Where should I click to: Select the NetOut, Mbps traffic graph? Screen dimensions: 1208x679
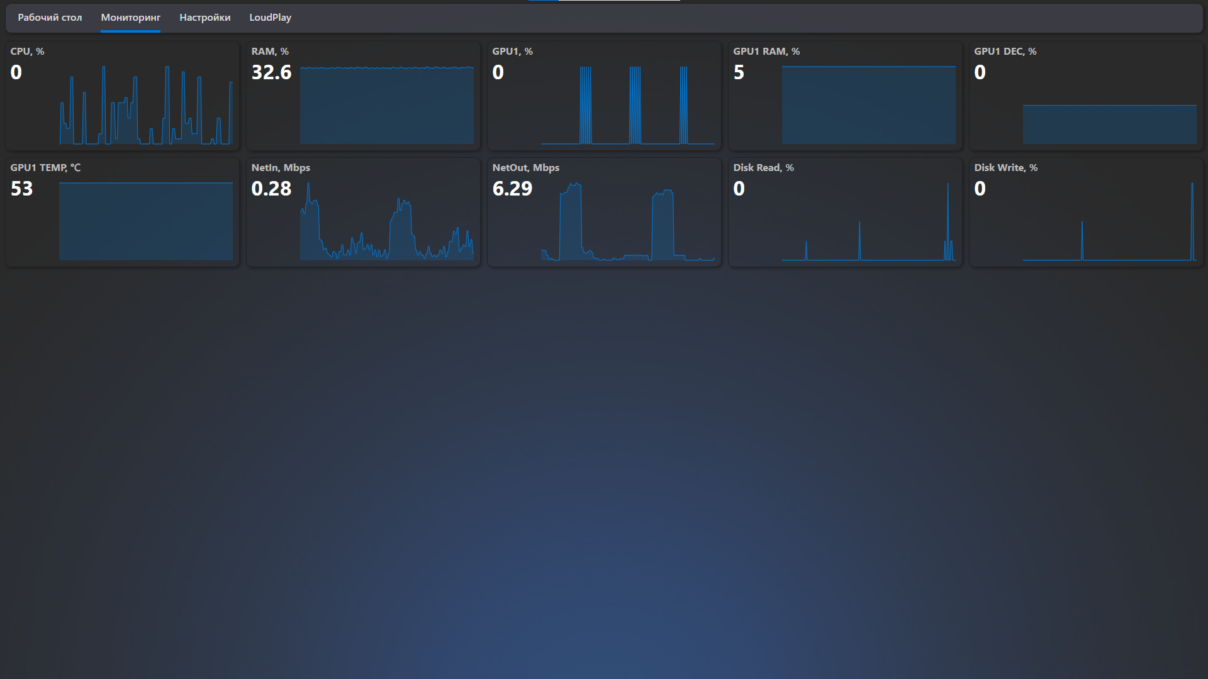tap(627, 221)
